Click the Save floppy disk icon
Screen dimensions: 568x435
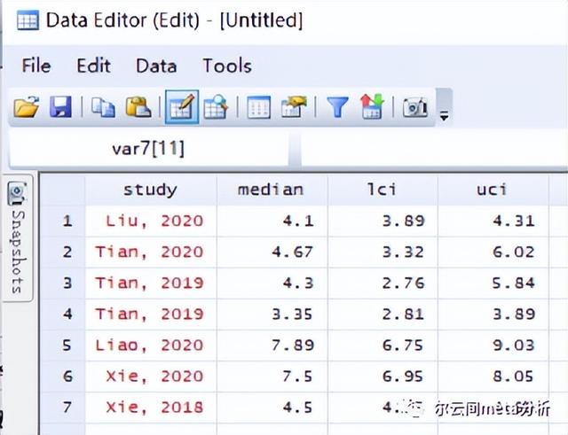59,108
